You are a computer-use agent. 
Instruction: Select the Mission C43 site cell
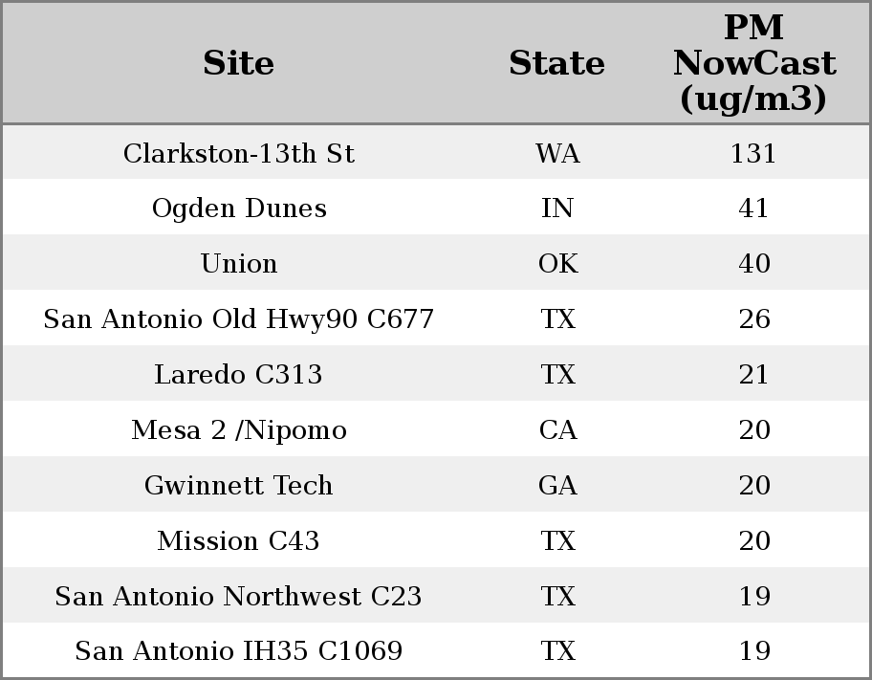click(239, 541)
